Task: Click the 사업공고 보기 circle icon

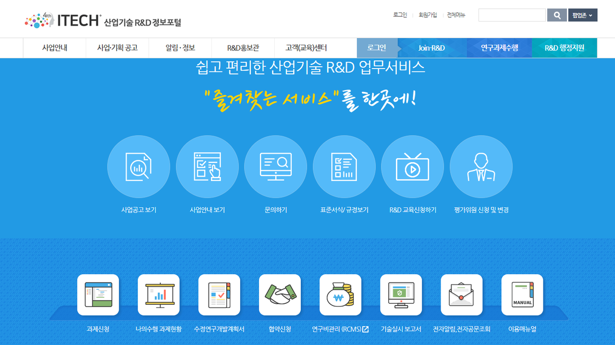Action: click(x=138, y=167)
